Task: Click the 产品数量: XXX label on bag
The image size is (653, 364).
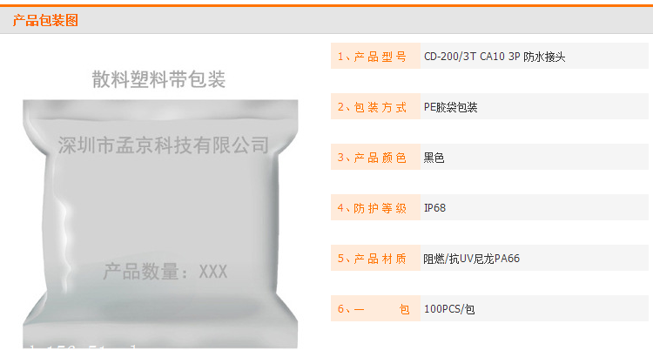Action: (x=165, y=272)
